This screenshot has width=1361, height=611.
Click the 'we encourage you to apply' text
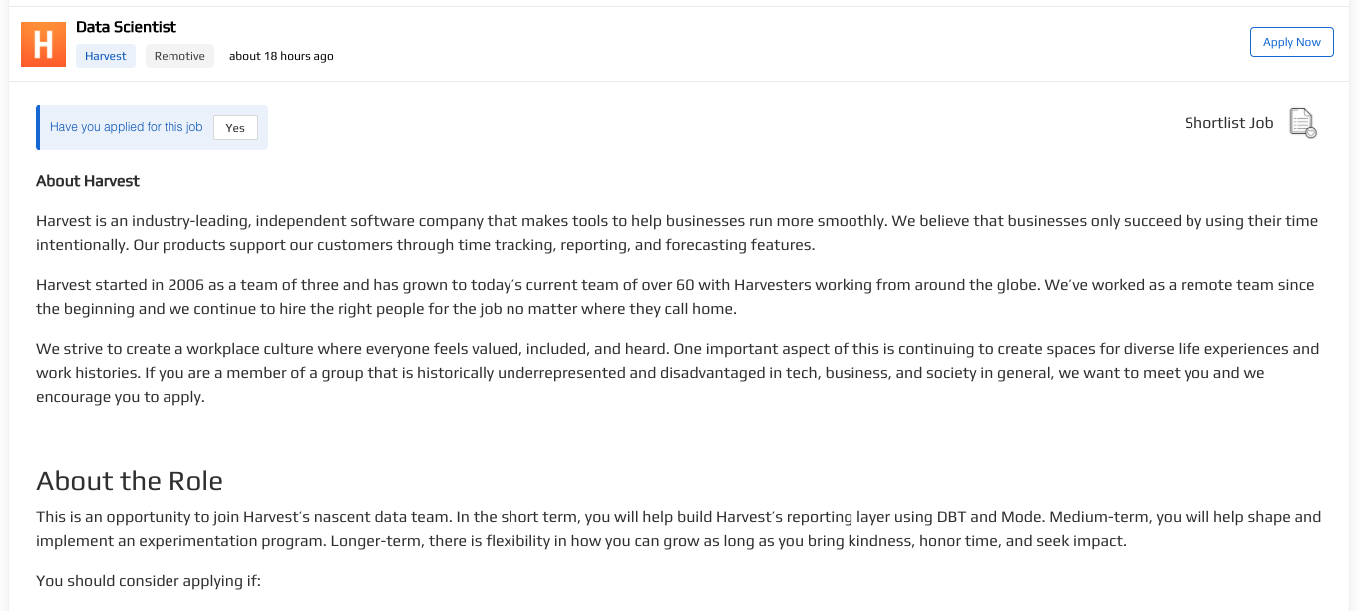tap(120, 397)
